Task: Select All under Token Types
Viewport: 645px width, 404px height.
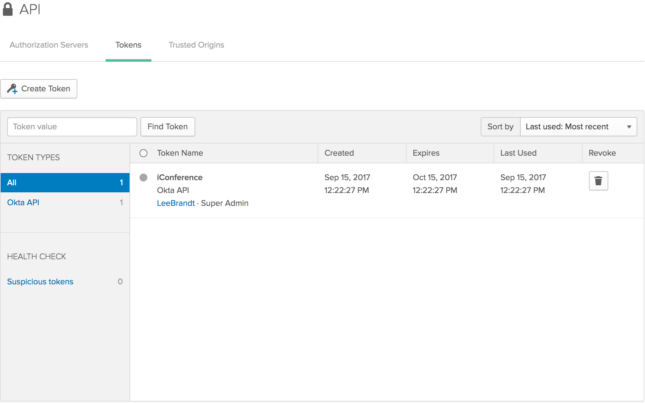Action: 64,183
